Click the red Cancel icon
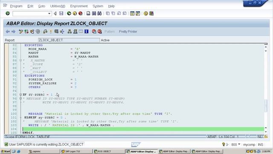 81,13
